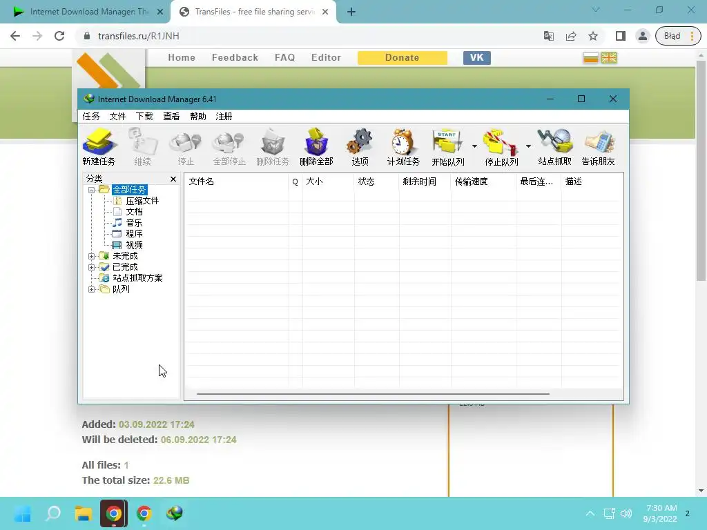Reload the TransFiles page
Screen dimensions: 707x530
point(59,36)
